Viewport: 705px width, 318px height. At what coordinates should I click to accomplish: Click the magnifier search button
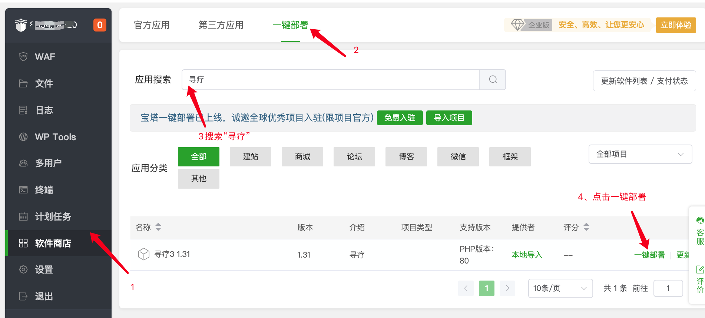pyautogui.click(x=493, y=80)
